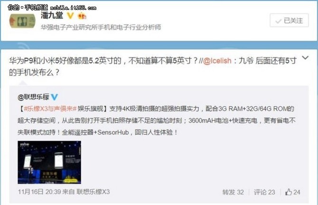Click the 潘九堂 profile avatar

pyautogui.click(x=22, y=21)
